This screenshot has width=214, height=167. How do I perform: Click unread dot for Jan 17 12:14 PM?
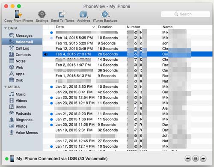(51, 146)
